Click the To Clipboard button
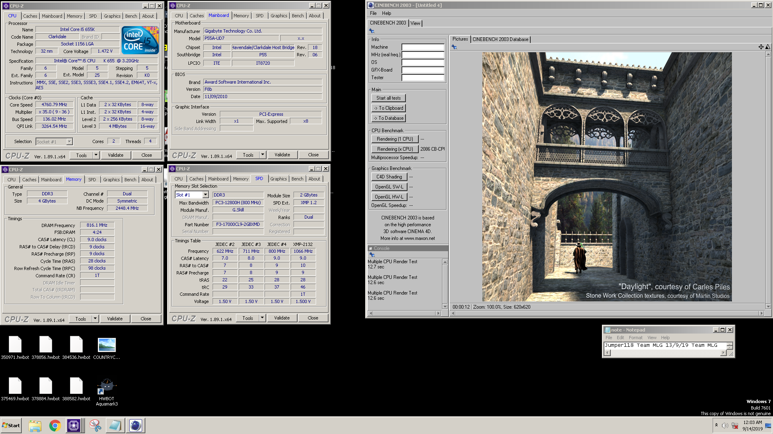The image size is (773, 434). click(389, 108)
